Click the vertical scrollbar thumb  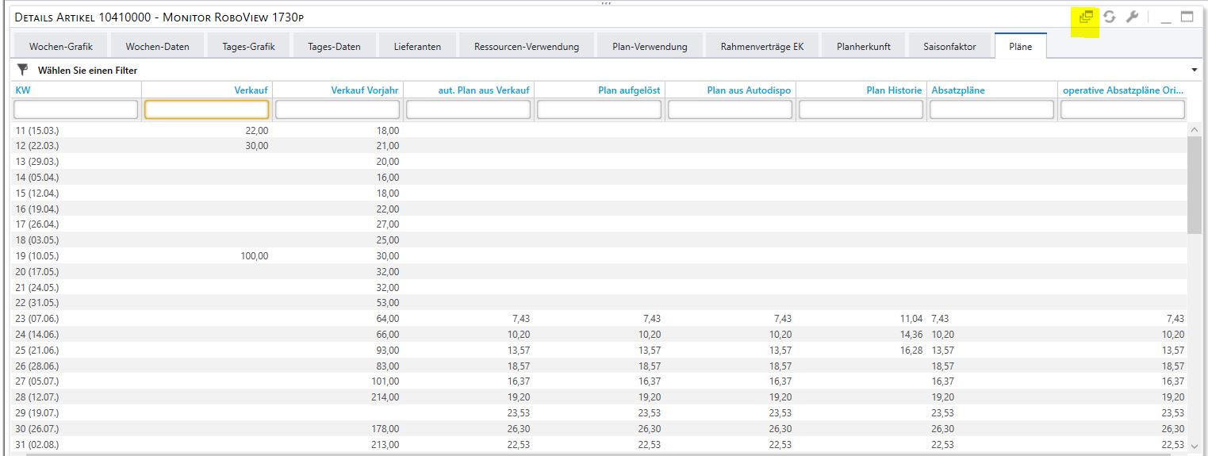pyautogui.click(x=1194, y=184)
